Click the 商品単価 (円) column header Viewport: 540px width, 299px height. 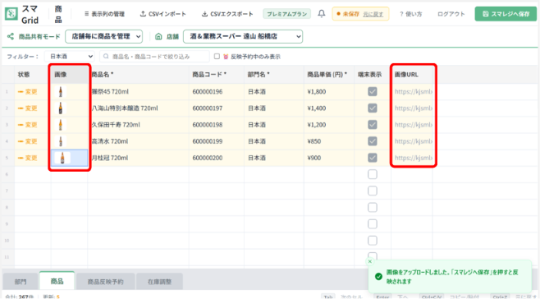(x=329, y=74)
